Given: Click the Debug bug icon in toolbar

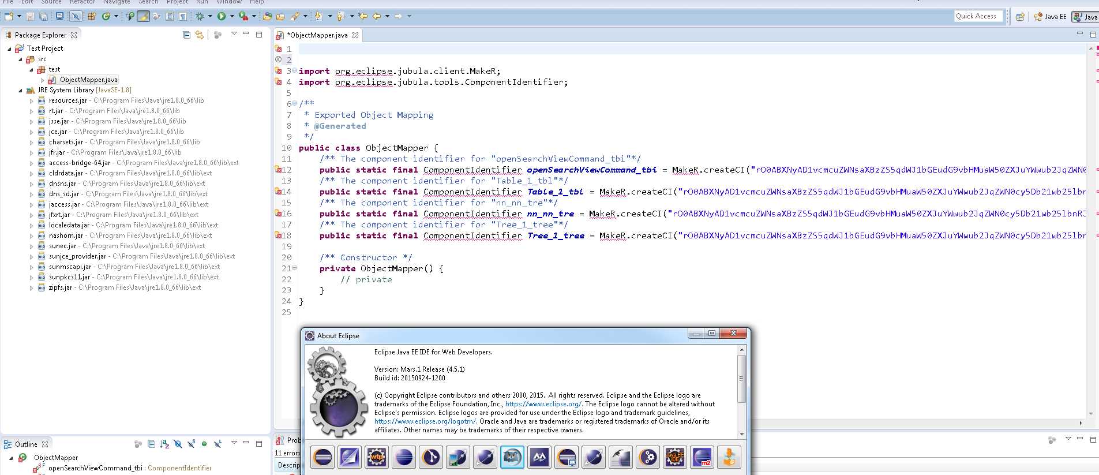Looking at the screenshot, I should click(200, 17).
